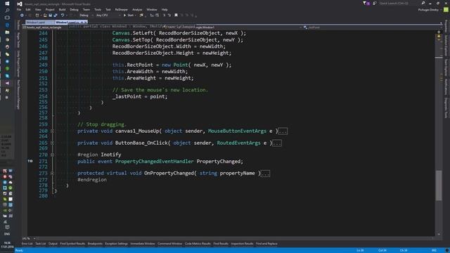Open the Any CPU platform dropdown
This screenshot has width=450, height=253.
[108, 15]
